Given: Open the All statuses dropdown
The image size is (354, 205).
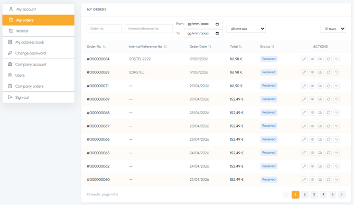Looking at the screenshot, I should 246,29.
